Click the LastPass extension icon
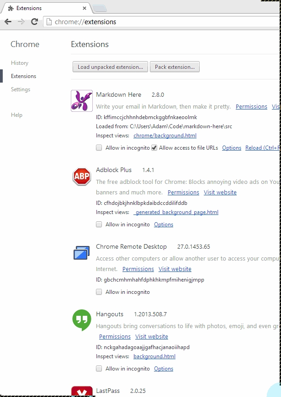 click(82, 392)
